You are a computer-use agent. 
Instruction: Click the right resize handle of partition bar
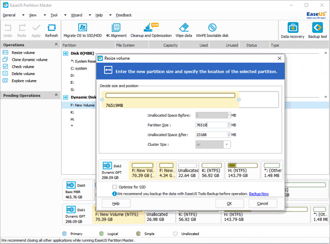point(239,100)
